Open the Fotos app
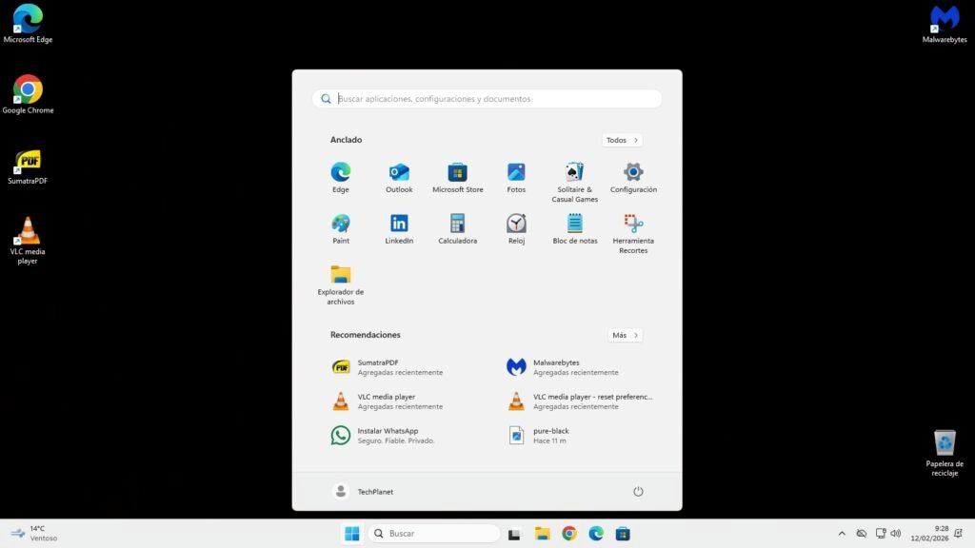 click(515, 174)
